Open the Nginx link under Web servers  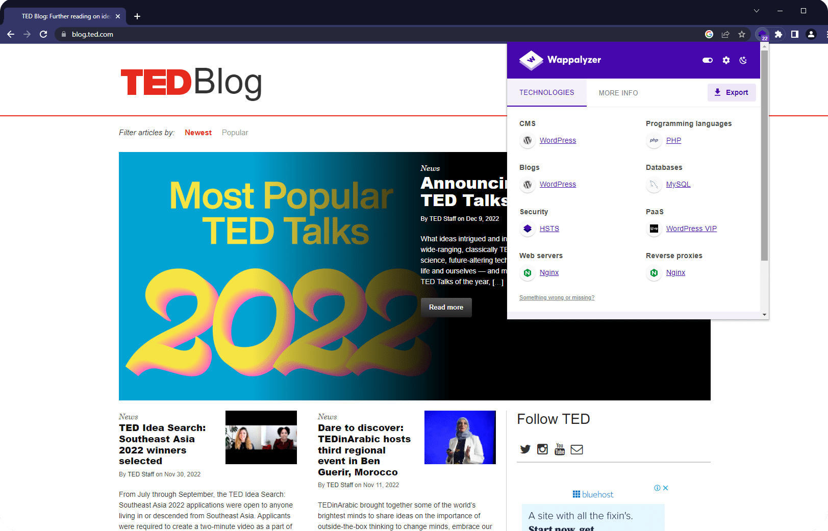549,272
